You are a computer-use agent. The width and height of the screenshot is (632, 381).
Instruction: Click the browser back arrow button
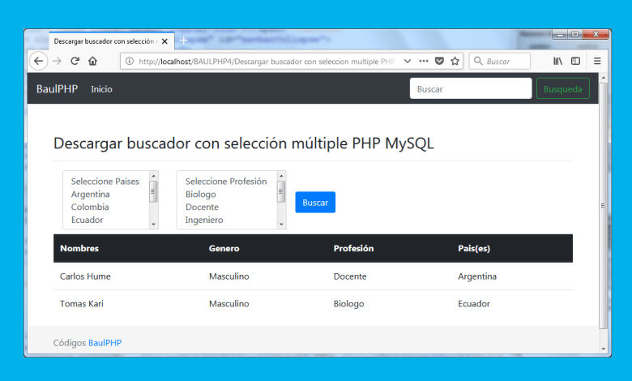(38, 61)
